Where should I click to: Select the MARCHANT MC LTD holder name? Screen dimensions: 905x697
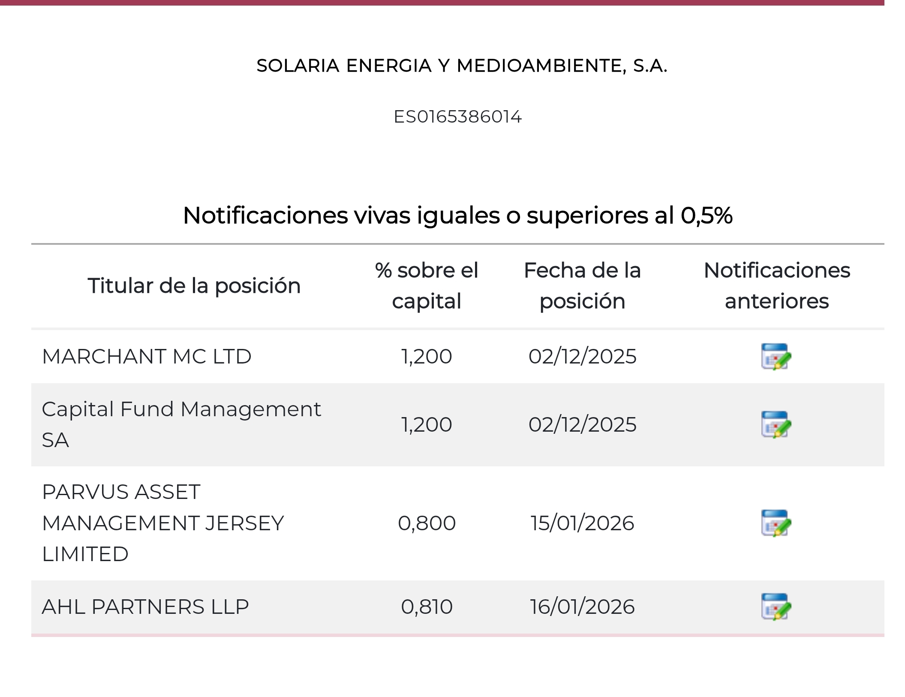[x=147, y=357]
